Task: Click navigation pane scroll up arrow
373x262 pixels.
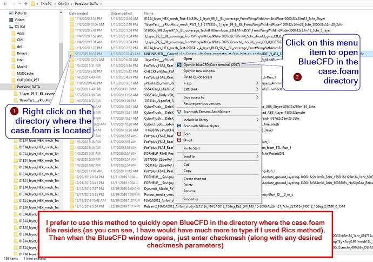Action: [61, 12]
